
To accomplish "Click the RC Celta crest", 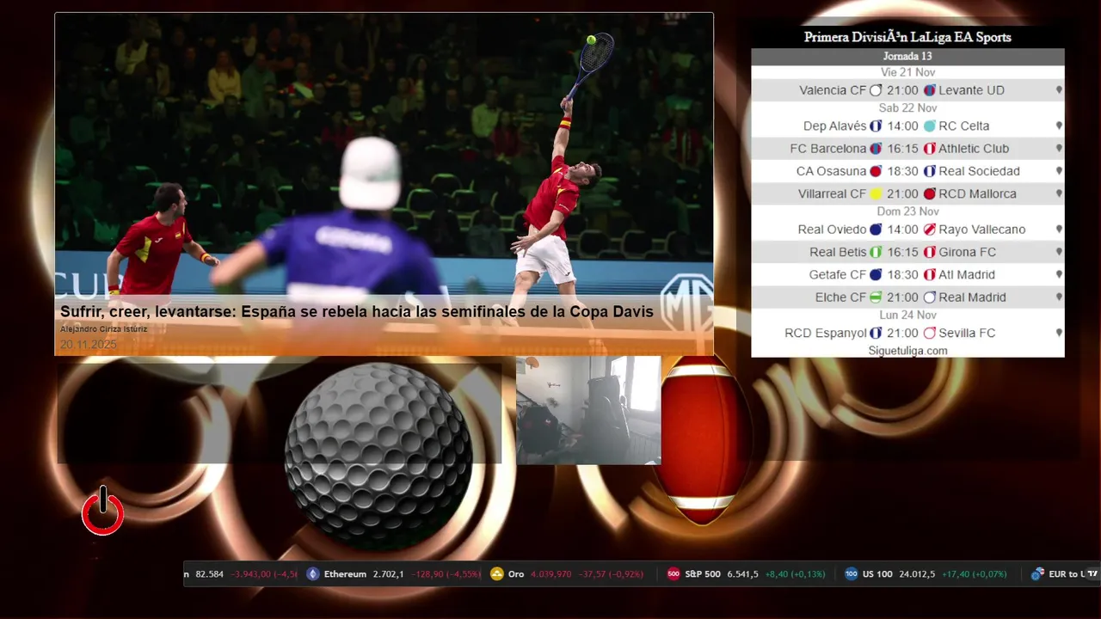I will pos(929,126).
